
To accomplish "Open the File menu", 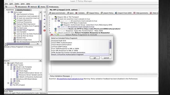I will point(6,4).
